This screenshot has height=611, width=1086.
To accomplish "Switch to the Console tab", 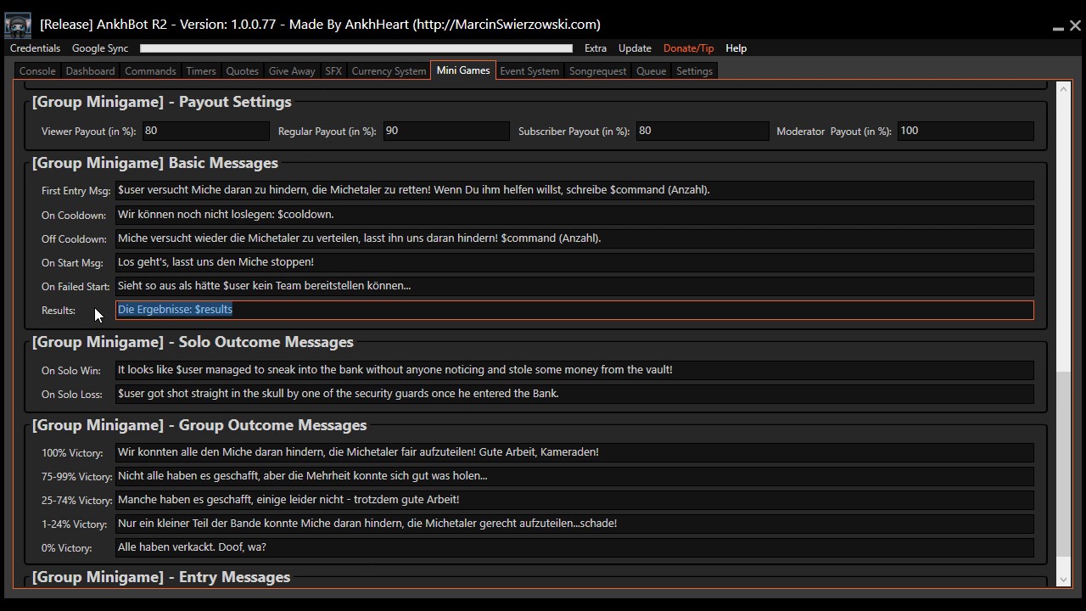I will click(37, 71).
